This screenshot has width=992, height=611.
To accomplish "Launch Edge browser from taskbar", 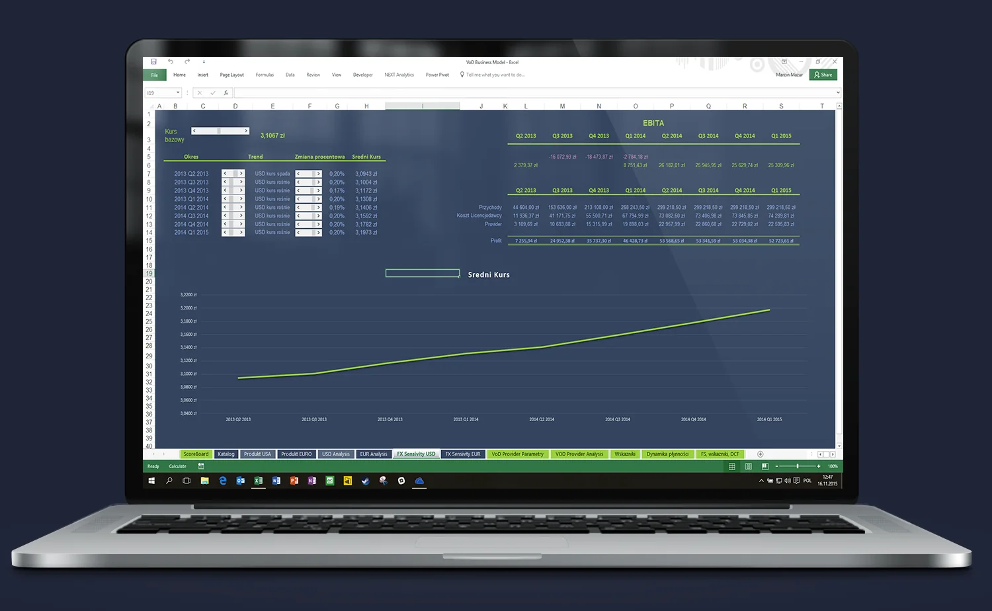I will tap(223, 481).
